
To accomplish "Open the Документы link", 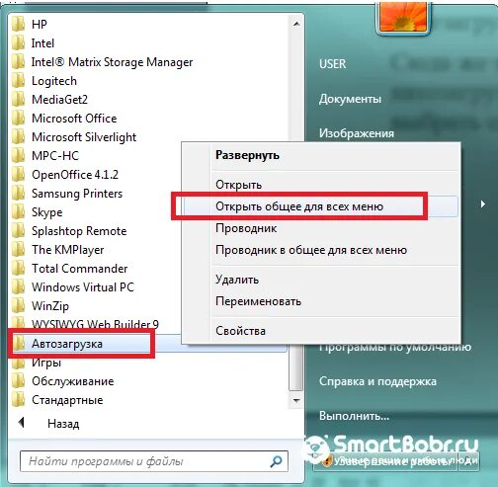I will [350, 99].
